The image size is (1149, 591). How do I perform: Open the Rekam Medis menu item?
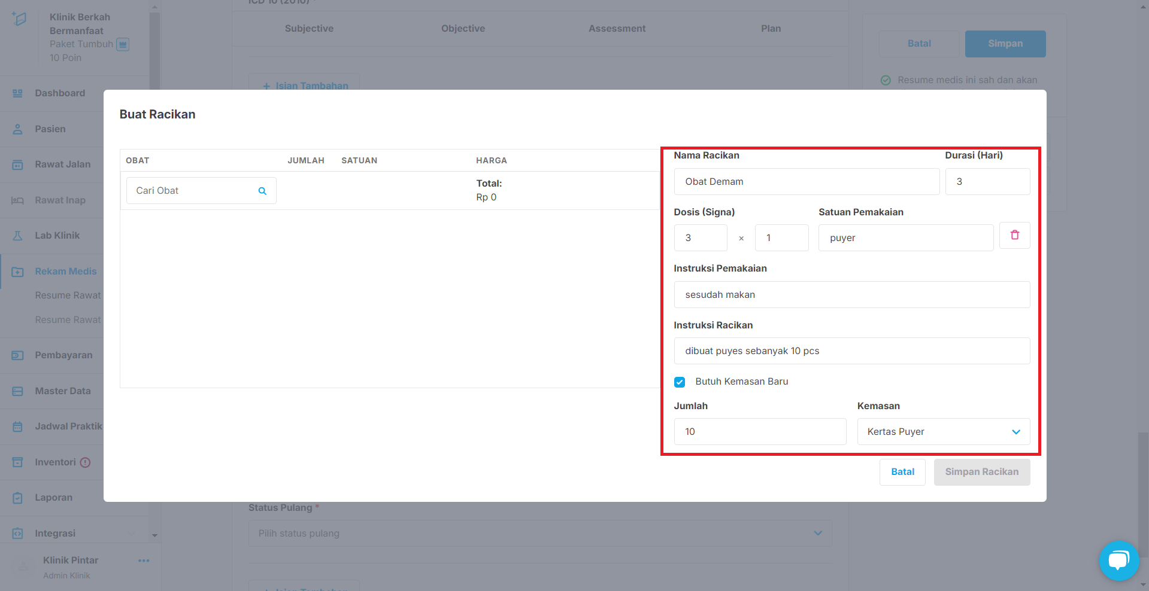[66, 272]
